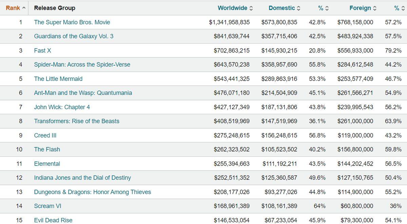The height and width of the screenshot is (224, 407).
Task: Select the Elemental movie link
Action: tap(47, 164)
